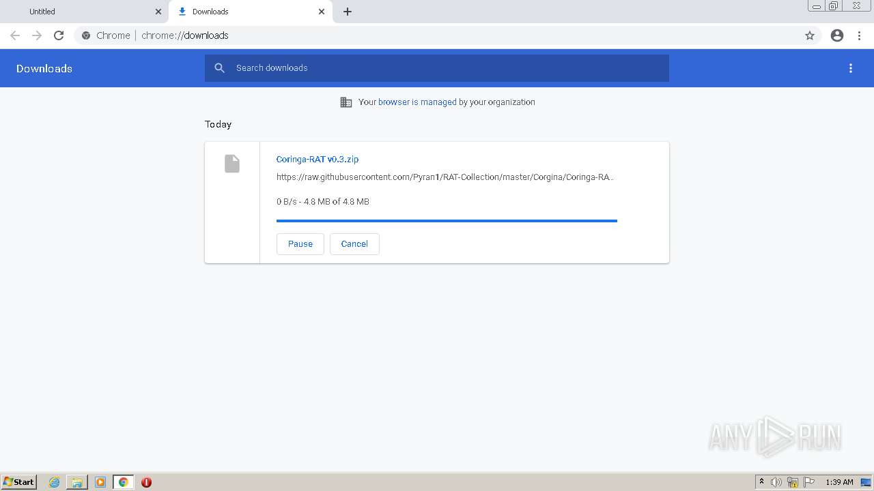Cancel the Coringa-RAT download
874x491 pixels.
[x=354, y=244]
